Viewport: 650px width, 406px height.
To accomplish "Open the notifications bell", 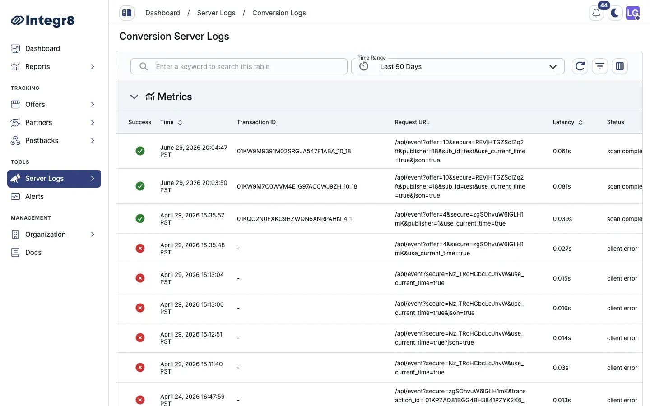I will point(596,13).
